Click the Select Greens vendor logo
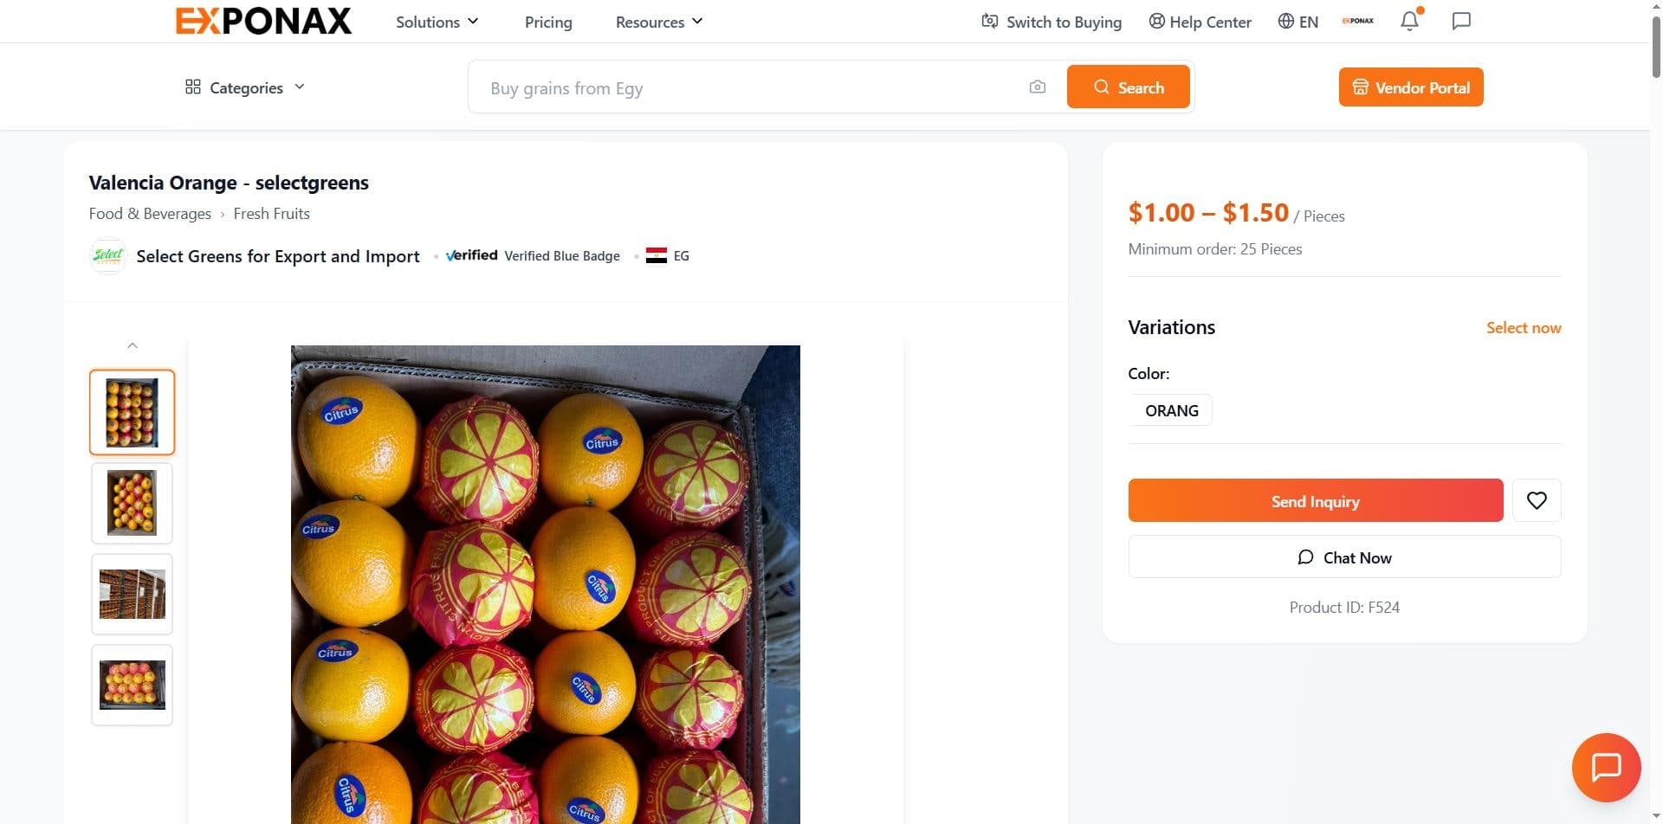 point(108,256)
